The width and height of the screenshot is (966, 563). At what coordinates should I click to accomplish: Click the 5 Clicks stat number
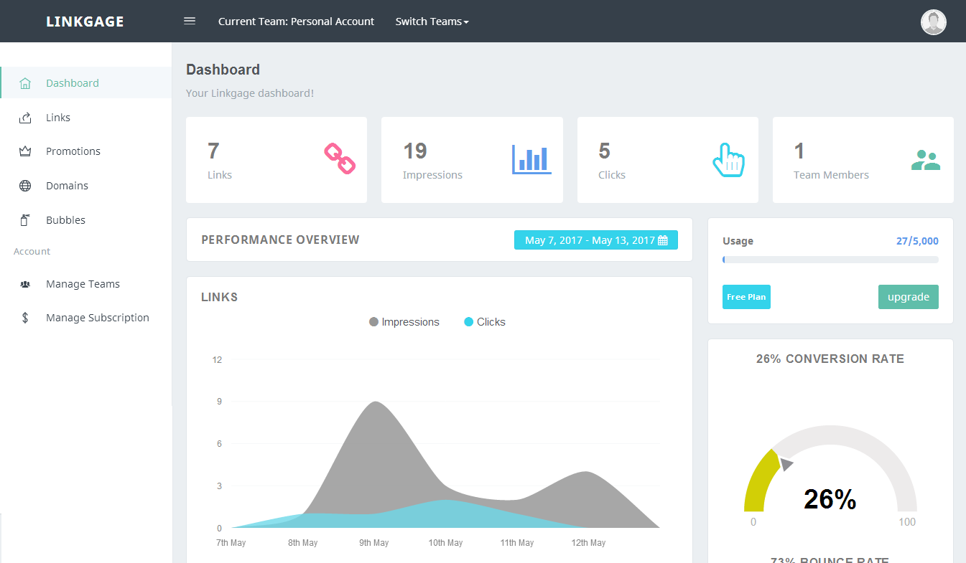click(604, 151)
